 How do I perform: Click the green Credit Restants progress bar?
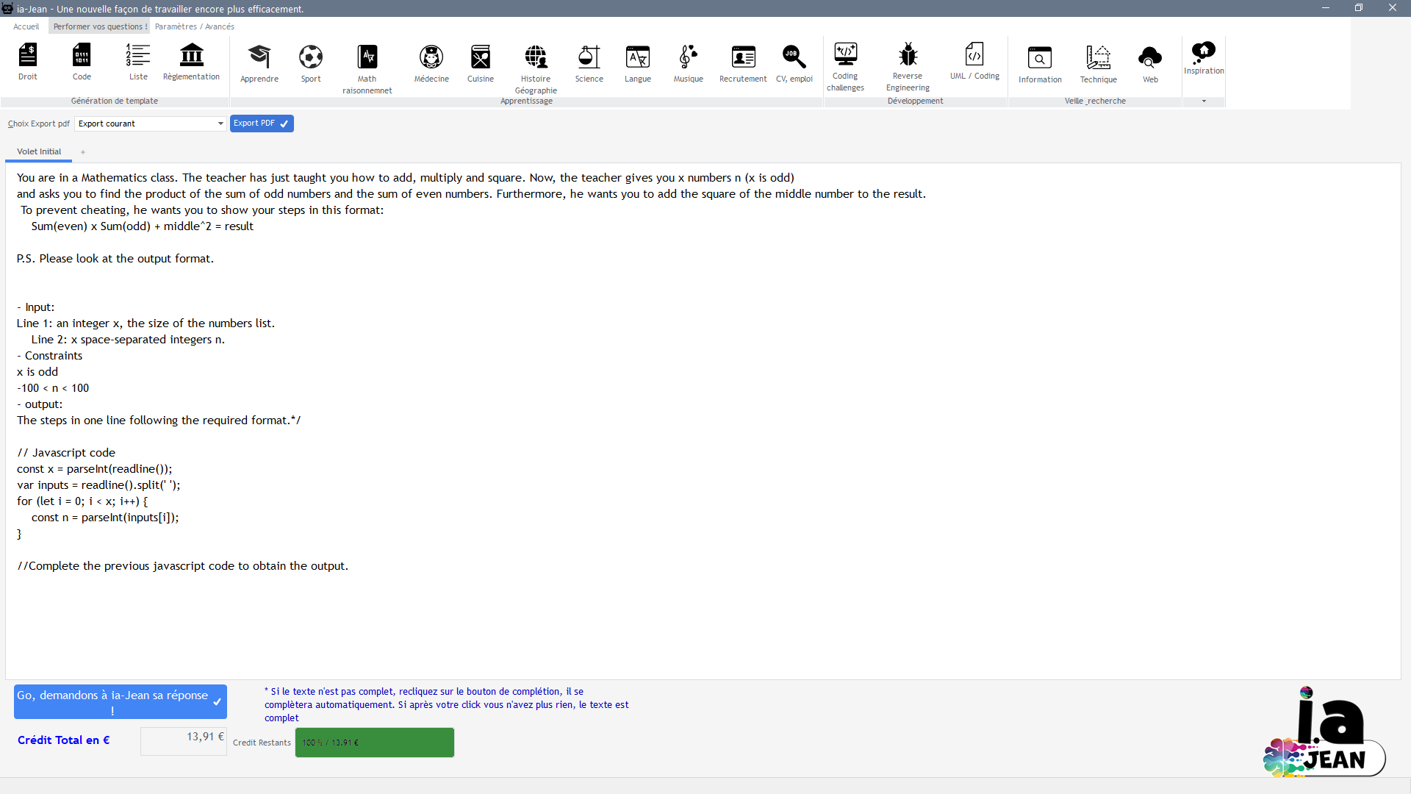(x=374, y=742)
